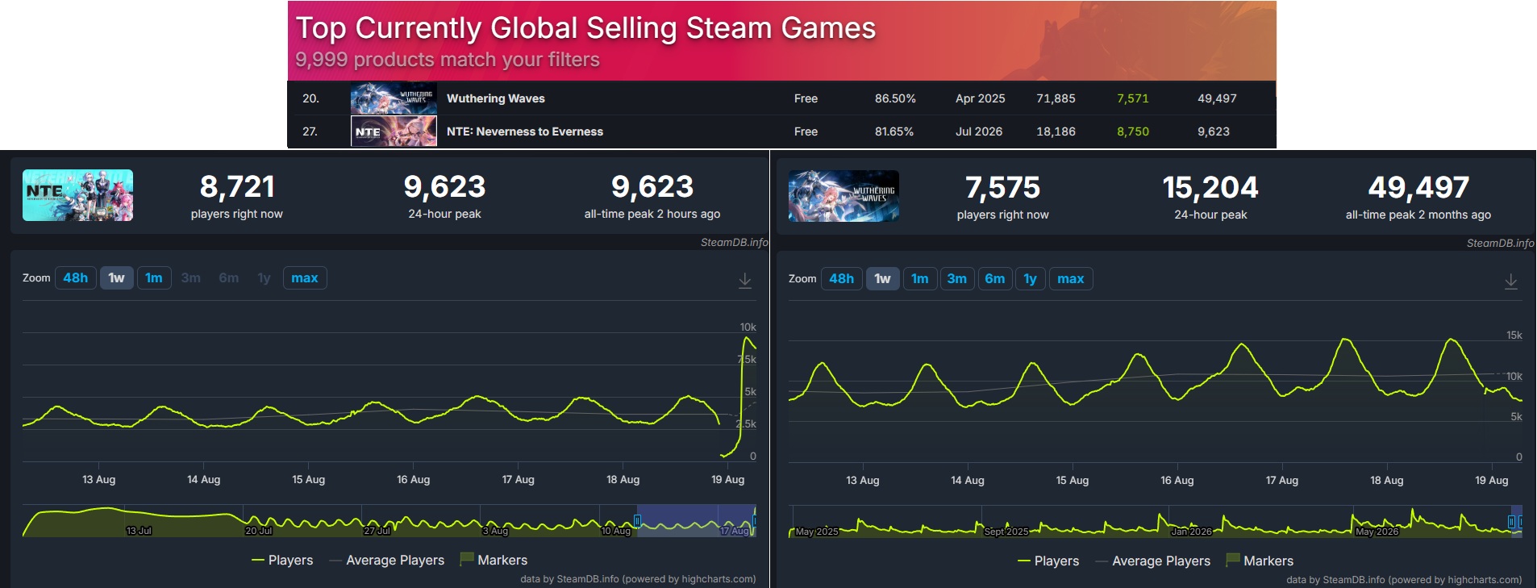Viewport: 1537px width, 588px height.
Task: Click the Apr 2025 release date
Action: 981,98
